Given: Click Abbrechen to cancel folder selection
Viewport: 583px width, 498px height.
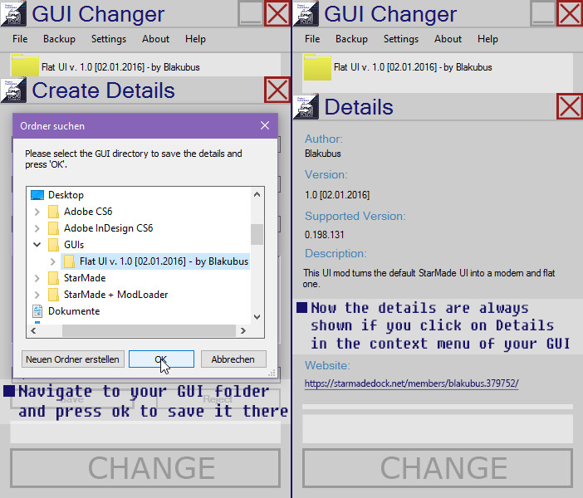Looking at the screenshot, I should pos(233,359).
